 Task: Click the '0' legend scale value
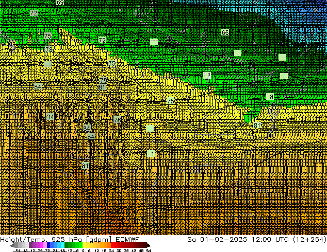click(x=83, y=250)
